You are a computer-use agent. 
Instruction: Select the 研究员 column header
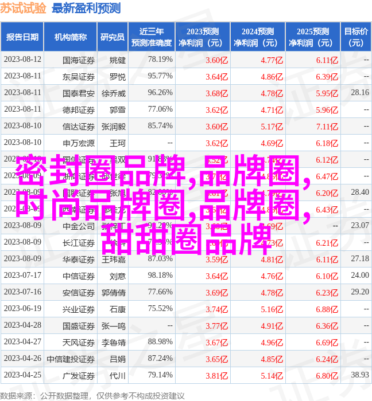(x=113, y=37)
